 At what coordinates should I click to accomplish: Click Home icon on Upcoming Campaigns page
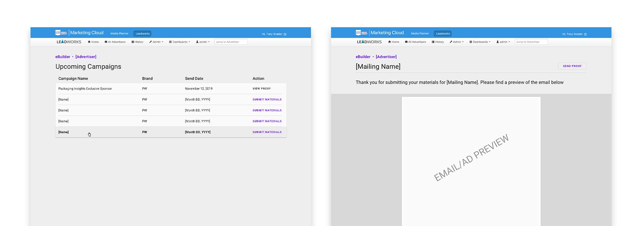pos(89,42)
